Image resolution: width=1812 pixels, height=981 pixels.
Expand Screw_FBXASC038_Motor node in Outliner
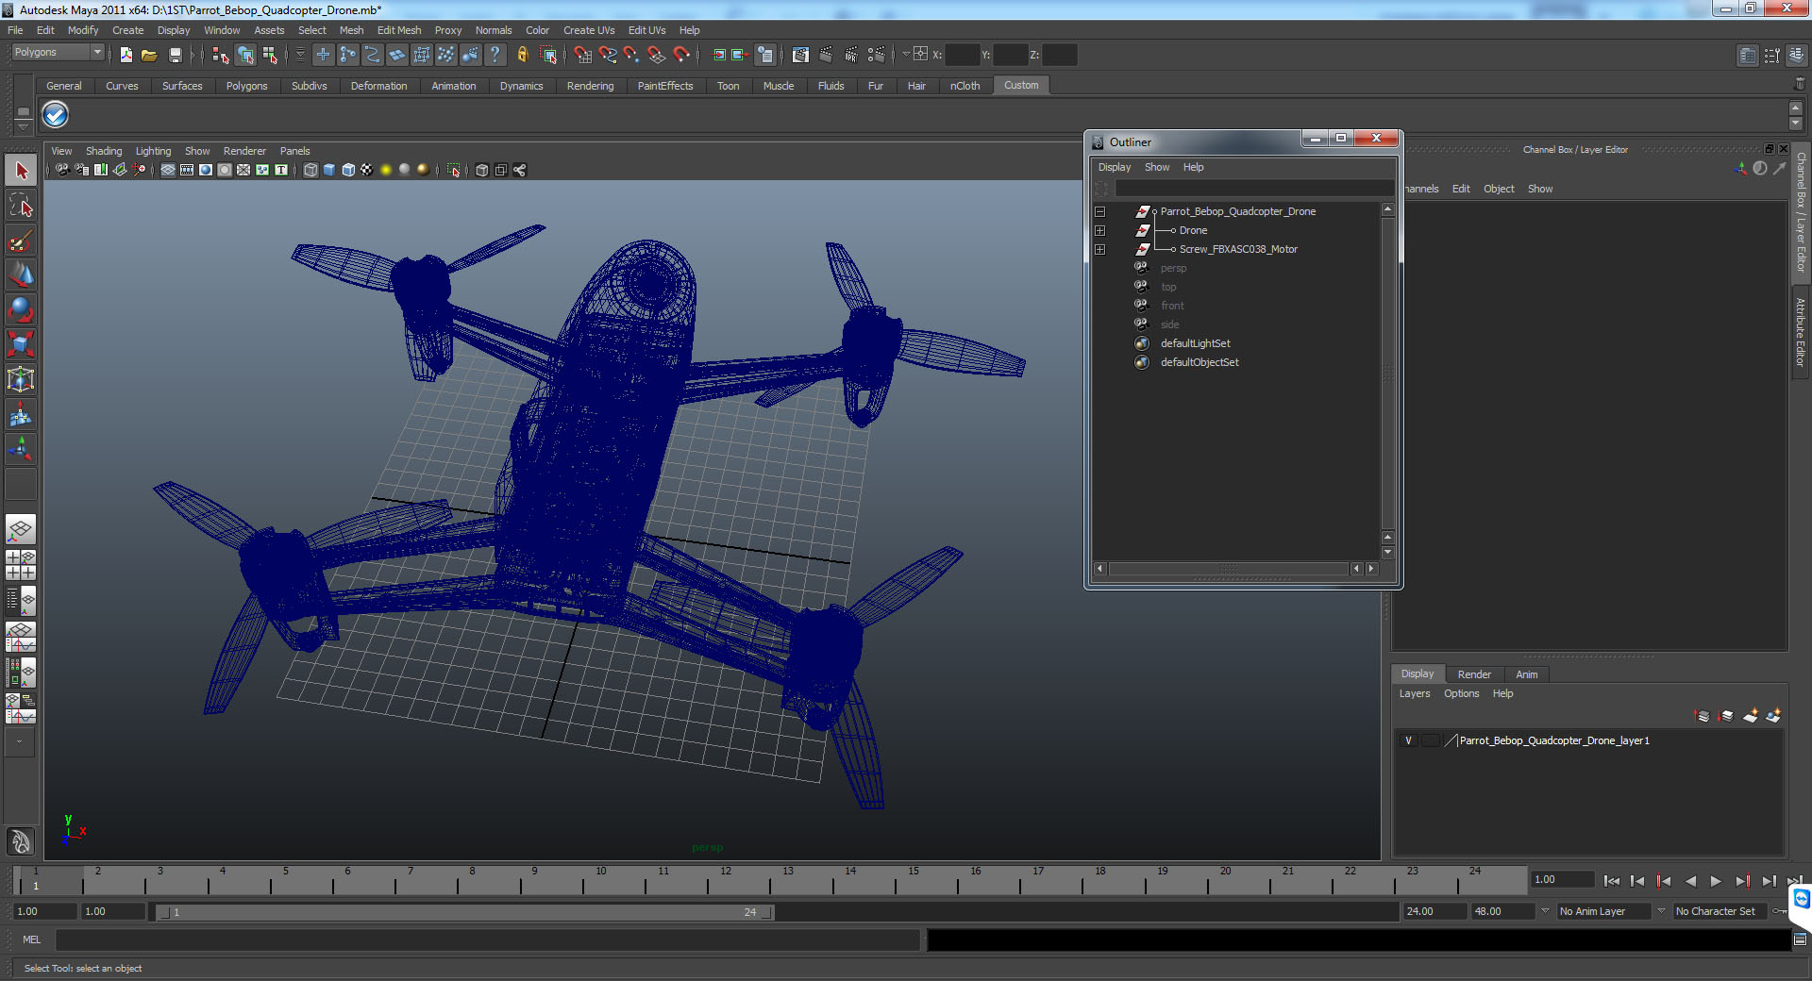tap(1099, 249)
